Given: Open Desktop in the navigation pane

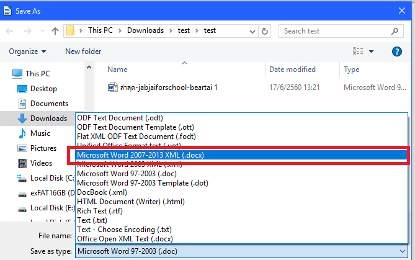Looking at the screenshot, I should pyautogui.click(x=37, y=89).
